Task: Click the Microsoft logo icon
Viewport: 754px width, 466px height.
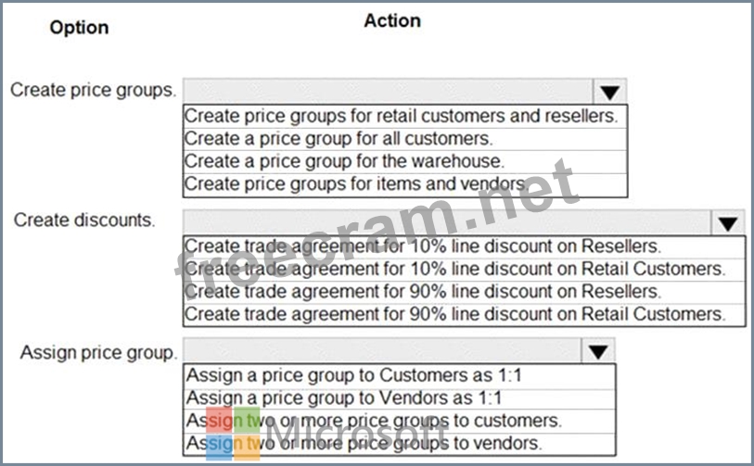Action: coord(233,430)
